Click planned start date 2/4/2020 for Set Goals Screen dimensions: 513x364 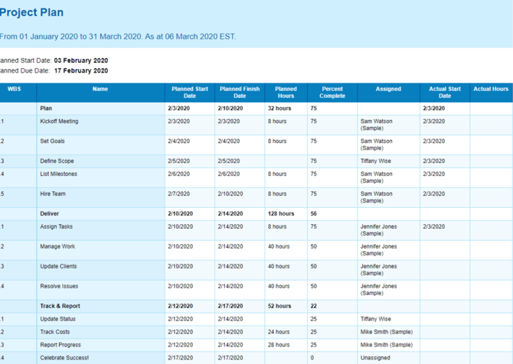[x=178, y=141]
